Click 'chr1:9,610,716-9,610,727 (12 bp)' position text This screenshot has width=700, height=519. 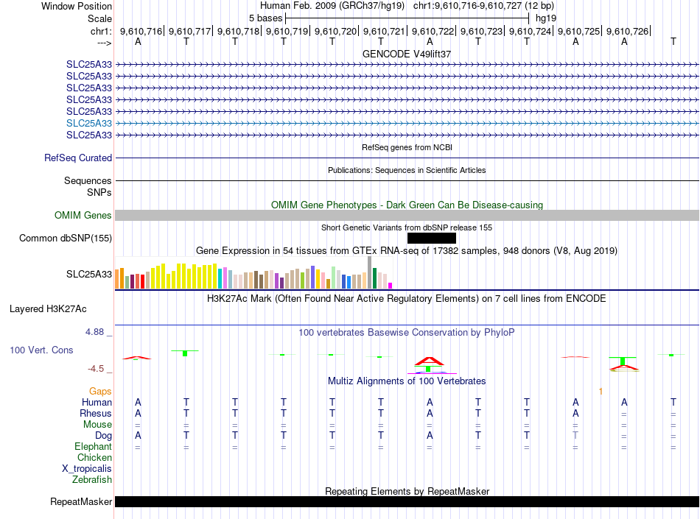pyautogui.click(x=483, y=6)
